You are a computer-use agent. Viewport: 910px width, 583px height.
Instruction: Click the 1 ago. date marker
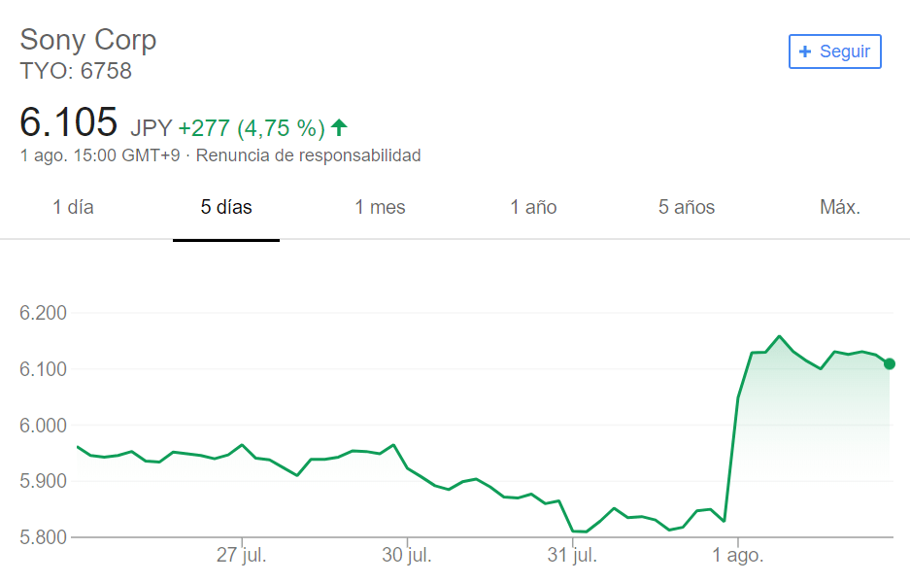[738, 555]
